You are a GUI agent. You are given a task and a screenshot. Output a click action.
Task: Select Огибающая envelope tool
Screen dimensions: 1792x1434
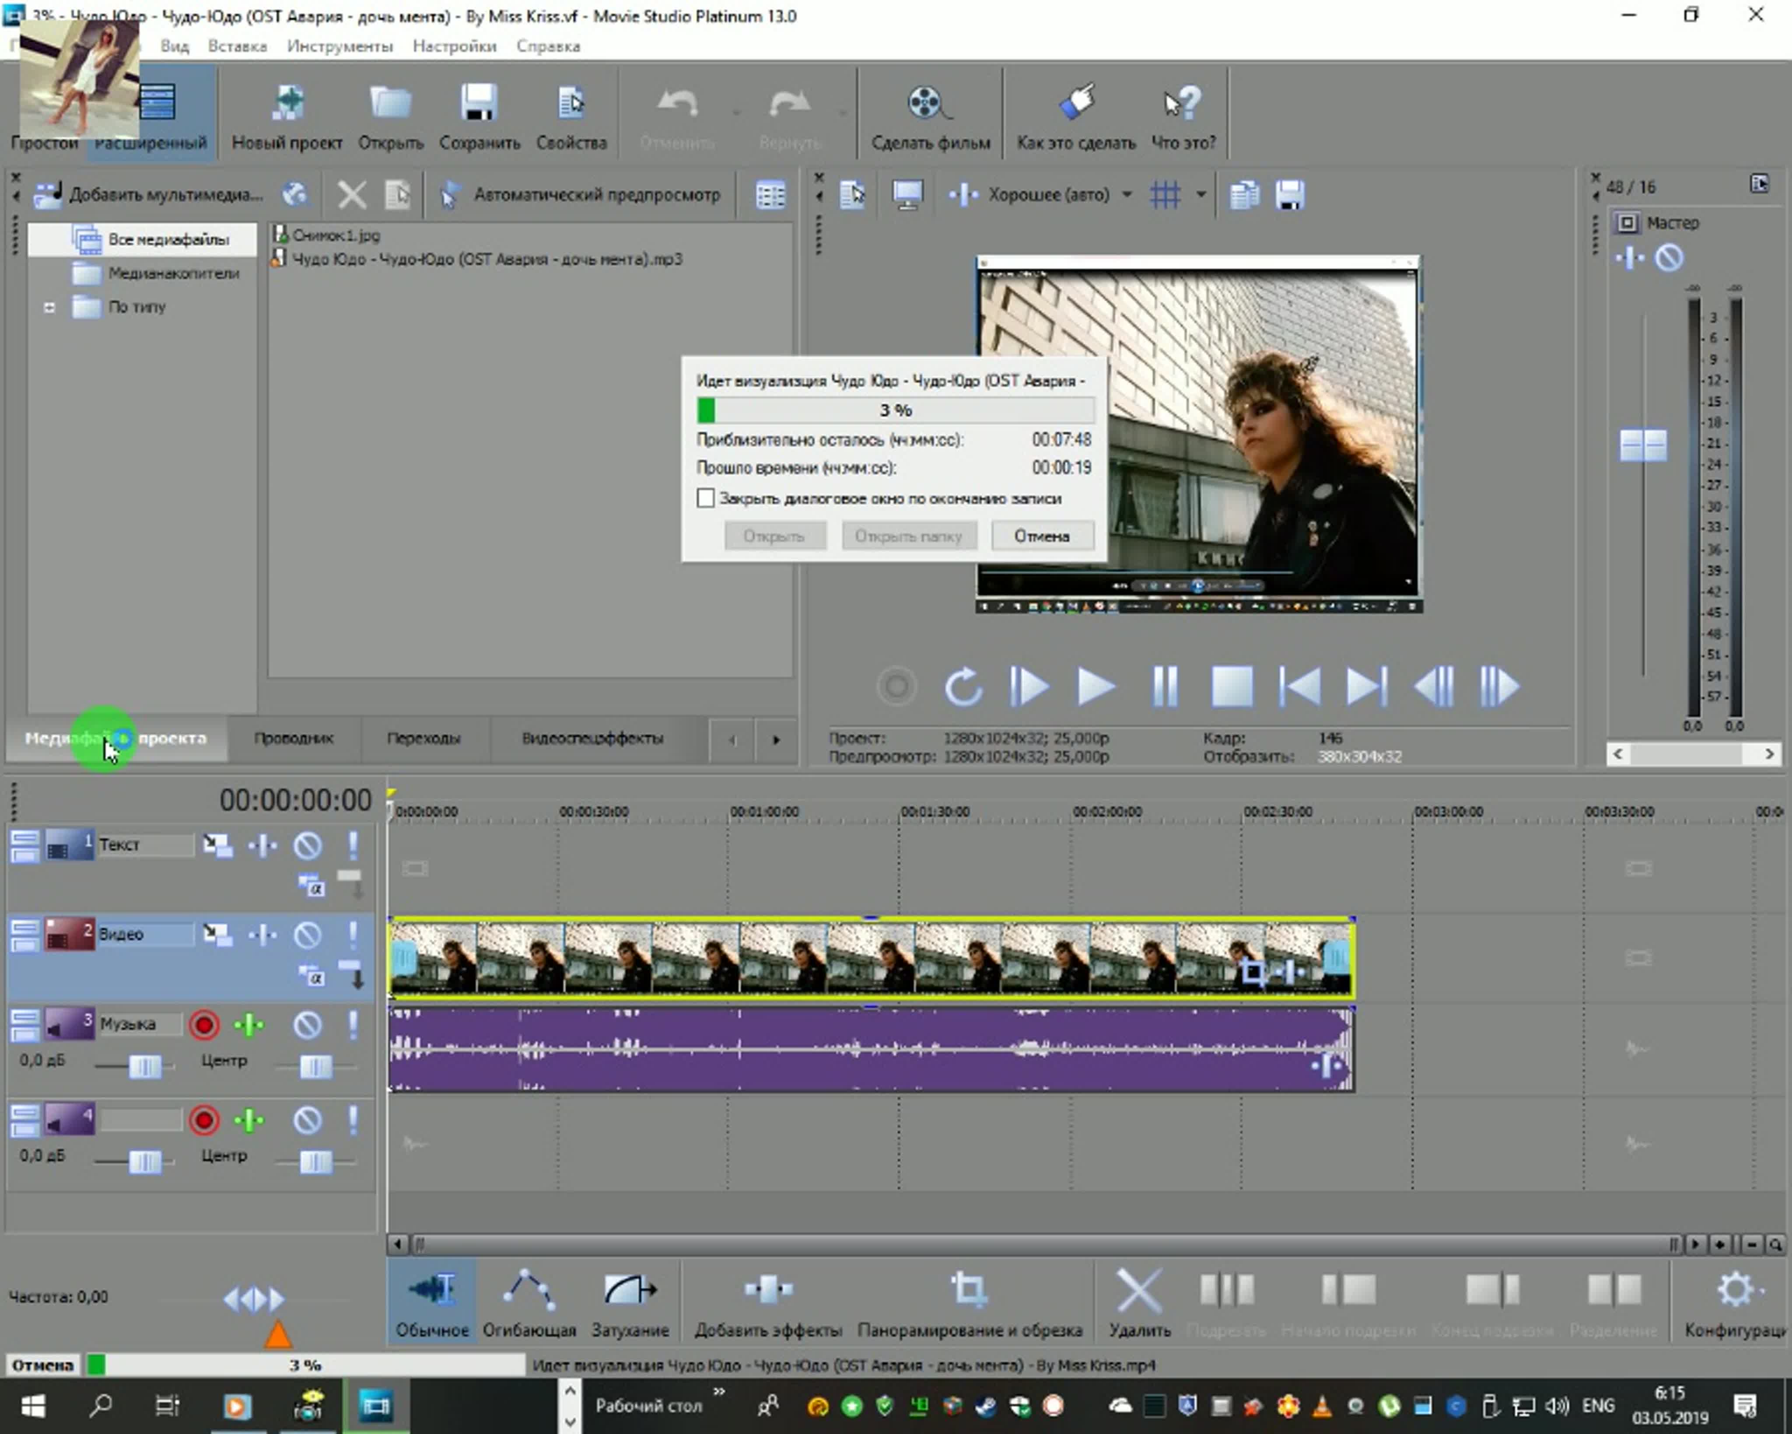(529, 1303)
